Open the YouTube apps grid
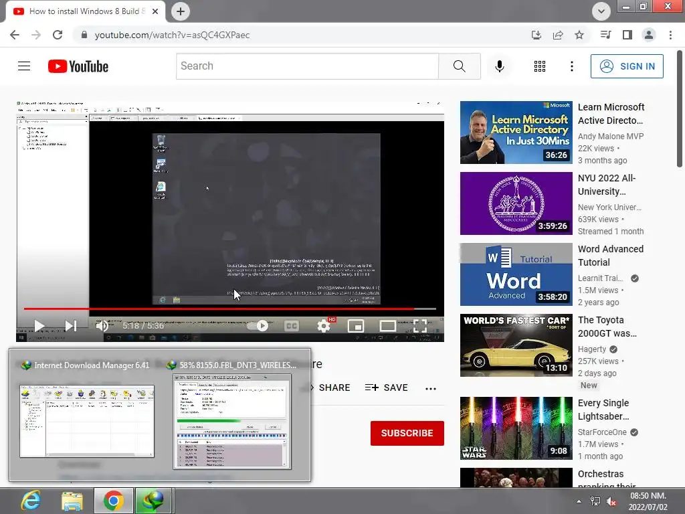This screenshot has height=514, width=685. [x=540, y=66]
